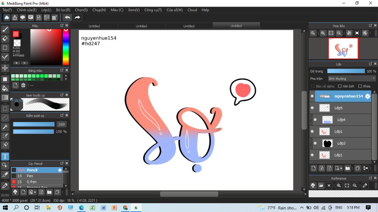Add a new layer in Lớp panel

(x=313, y=168)
